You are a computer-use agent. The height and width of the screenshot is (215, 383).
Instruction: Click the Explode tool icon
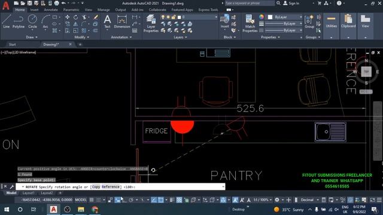coord(96,24)
